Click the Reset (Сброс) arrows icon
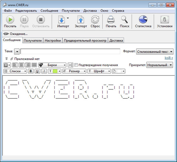Image resolution: width=177 pixels, height=162 pixels. click(x=95, y=20)
